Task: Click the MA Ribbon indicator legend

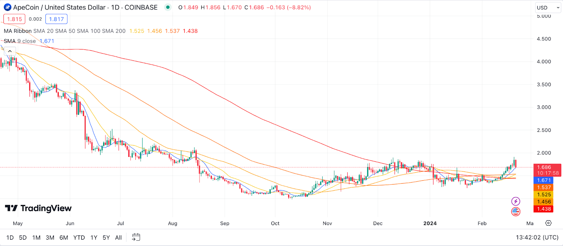Action: (65, 31)
